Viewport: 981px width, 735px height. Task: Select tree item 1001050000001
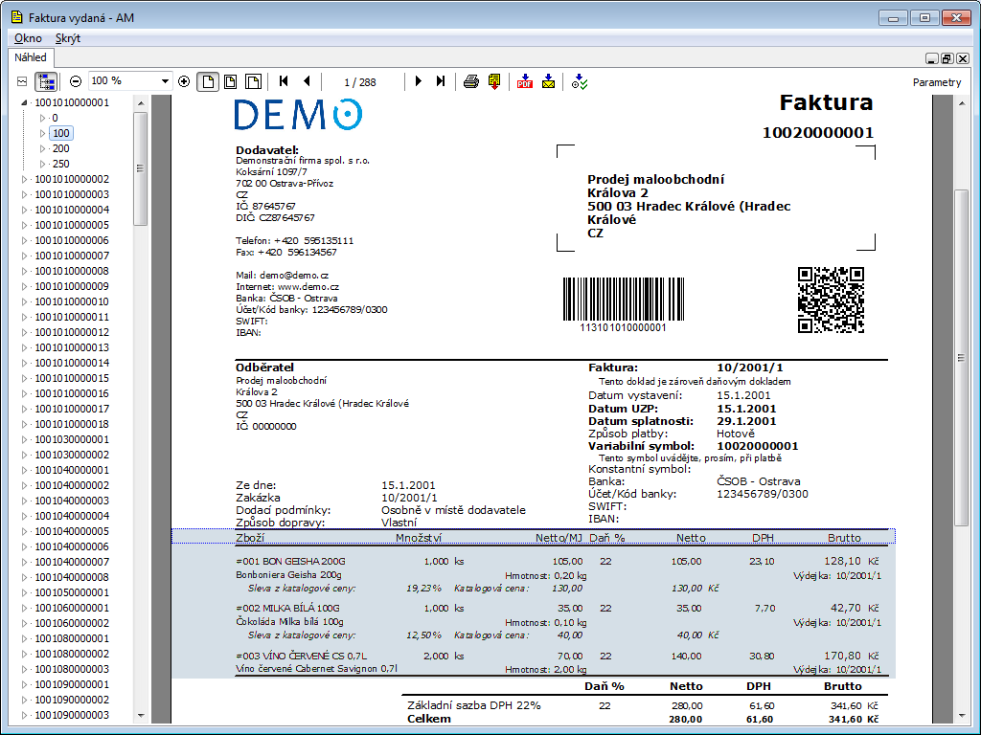[x=72, y=592]
